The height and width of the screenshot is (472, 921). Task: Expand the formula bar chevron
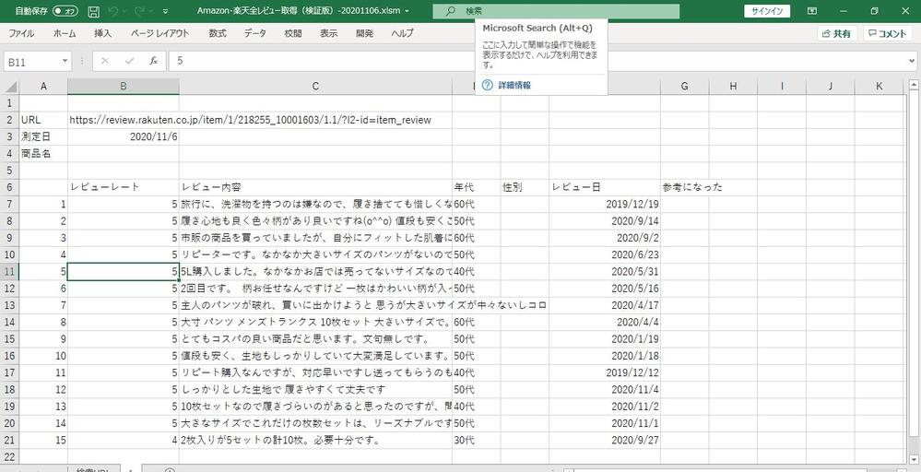pos(912,61)
